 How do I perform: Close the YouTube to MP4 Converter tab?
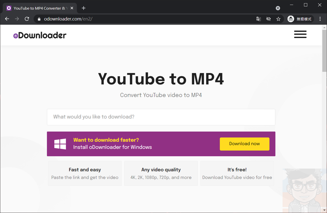pyautogui.click(x=72, y=8)
